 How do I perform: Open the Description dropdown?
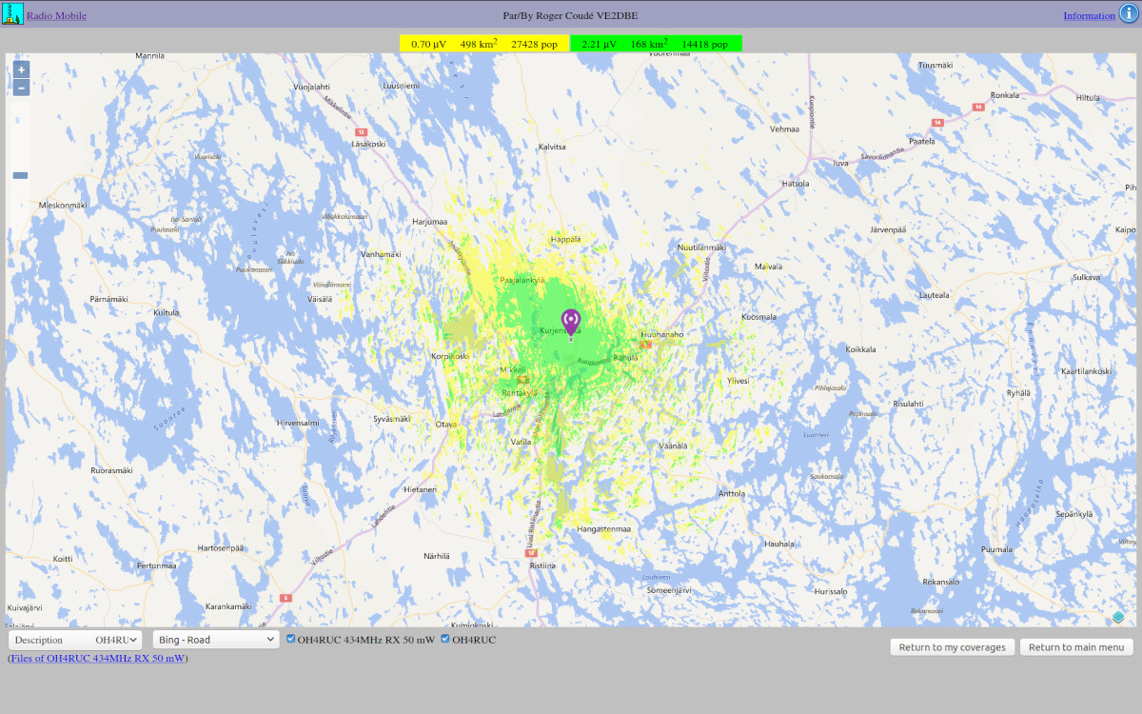pos(75,640)
